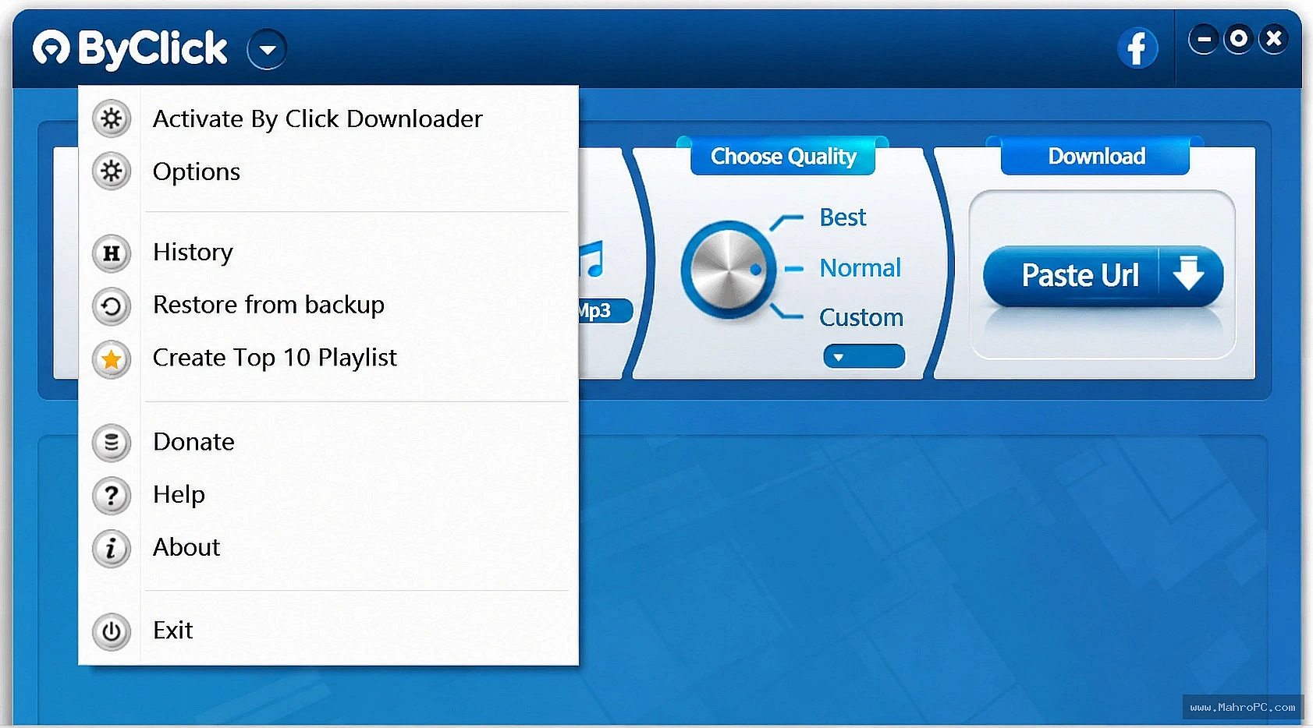
Task: Click the gear icon beside Activate By Click Downloader
Action: (112, 119)
